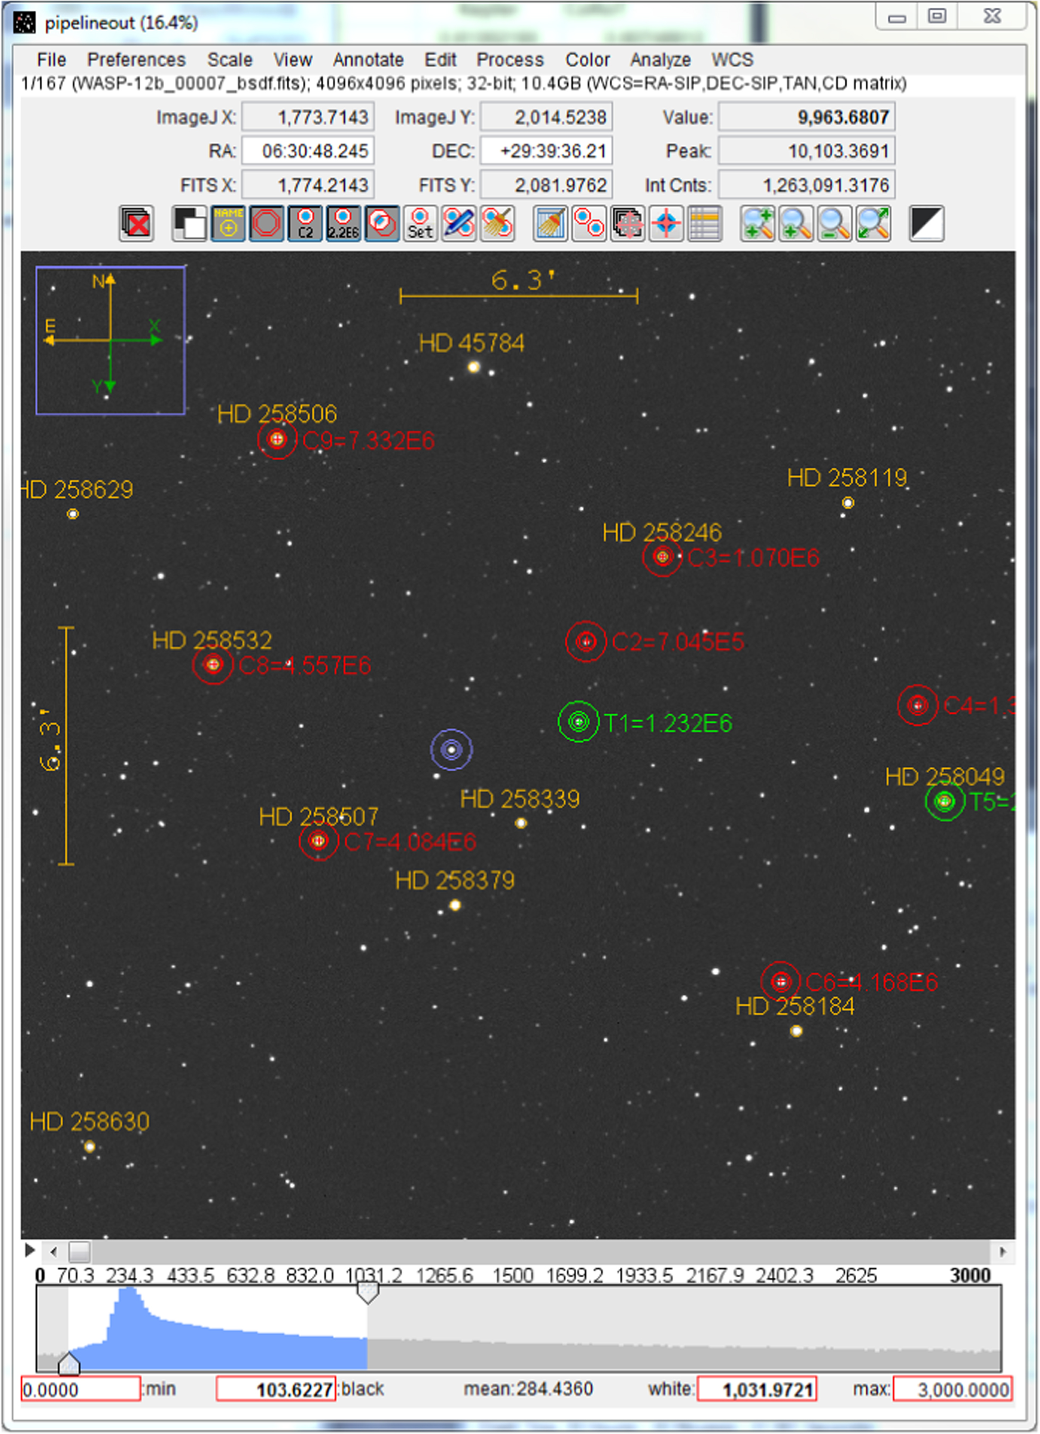Open the Preferences menu
The image size is (1040, 1434).
[x=137, y=60]
